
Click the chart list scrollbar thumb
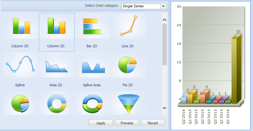click(x=164, y=44)
